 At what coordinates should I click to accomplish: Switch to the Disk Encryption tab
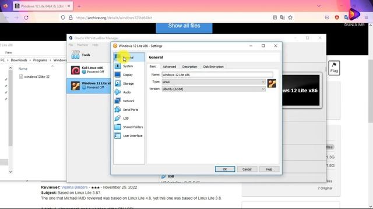click(213, 67)
